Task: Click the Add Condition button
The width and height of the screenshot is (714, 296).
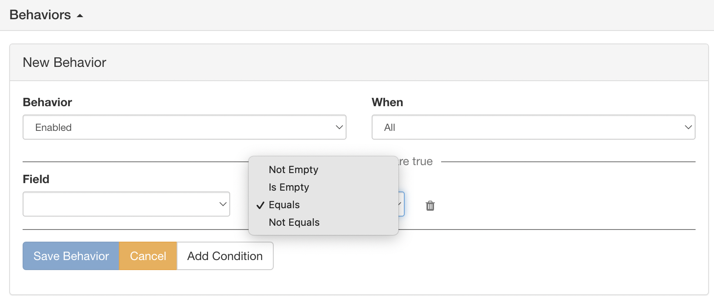Action: click(x=225, y=256)
